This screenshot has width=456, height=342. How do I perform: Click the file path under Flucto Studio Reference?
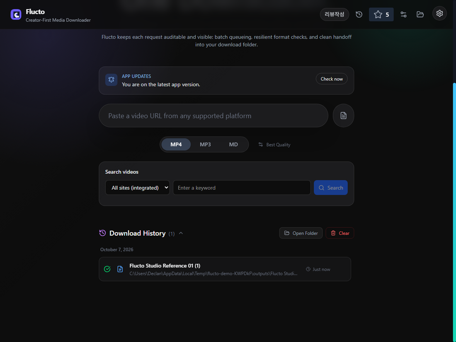213,274
